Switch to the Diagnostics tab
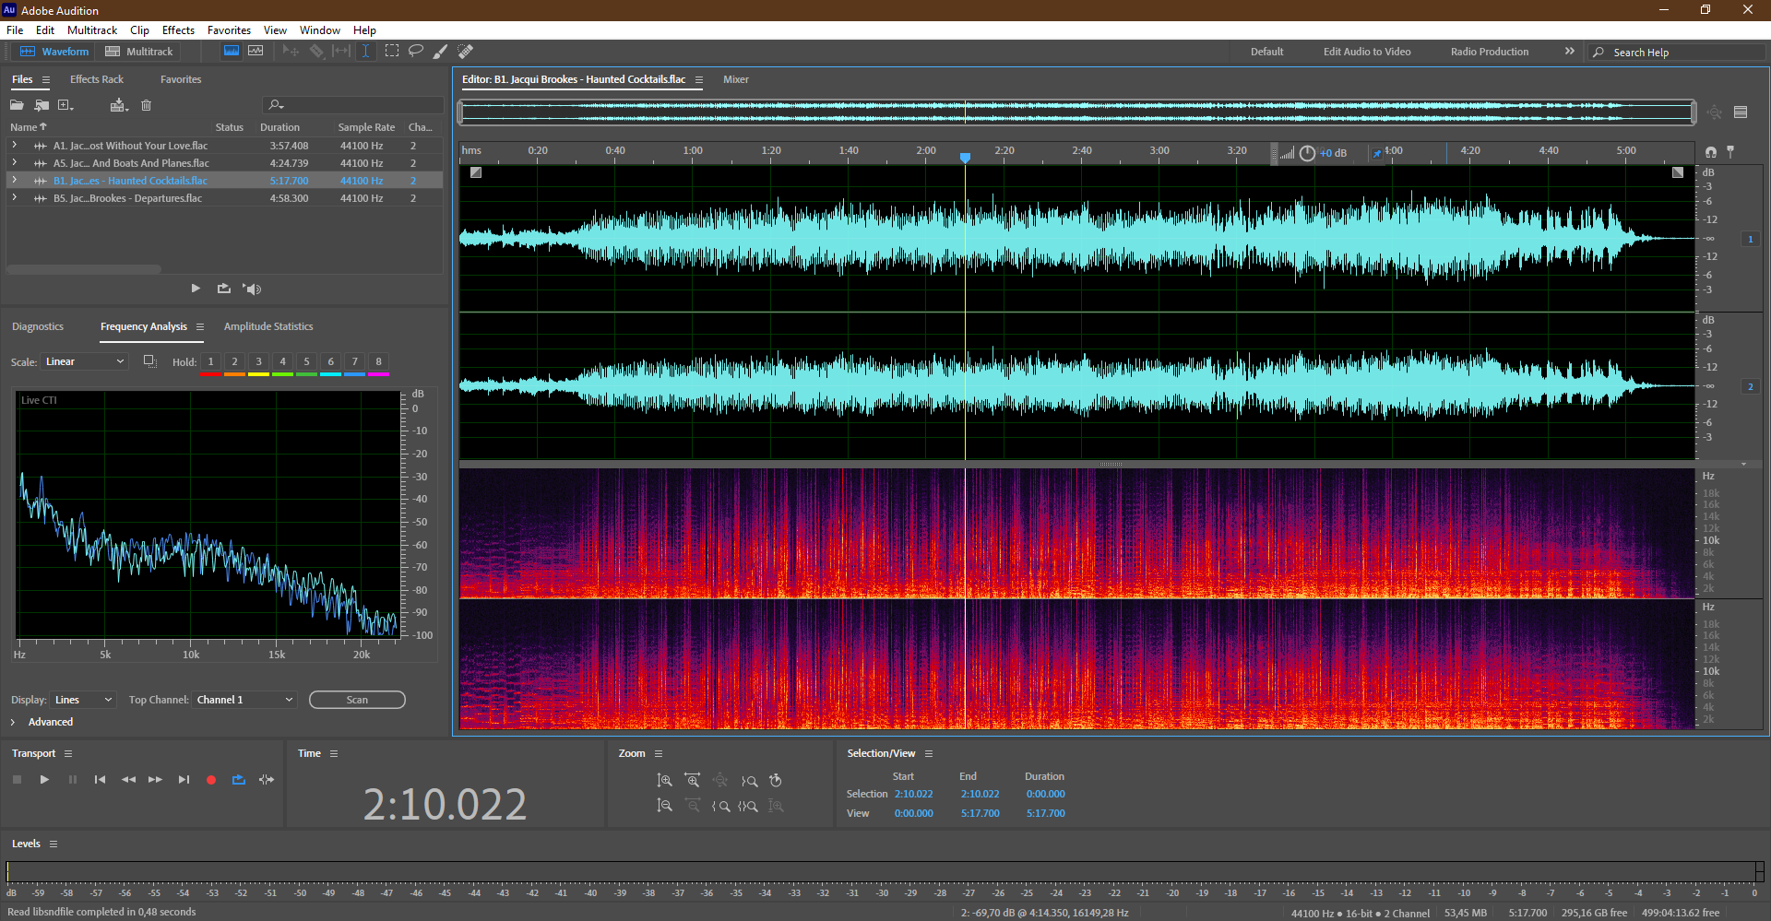This screenshot has height=921, width=1771. coord(38,326)
